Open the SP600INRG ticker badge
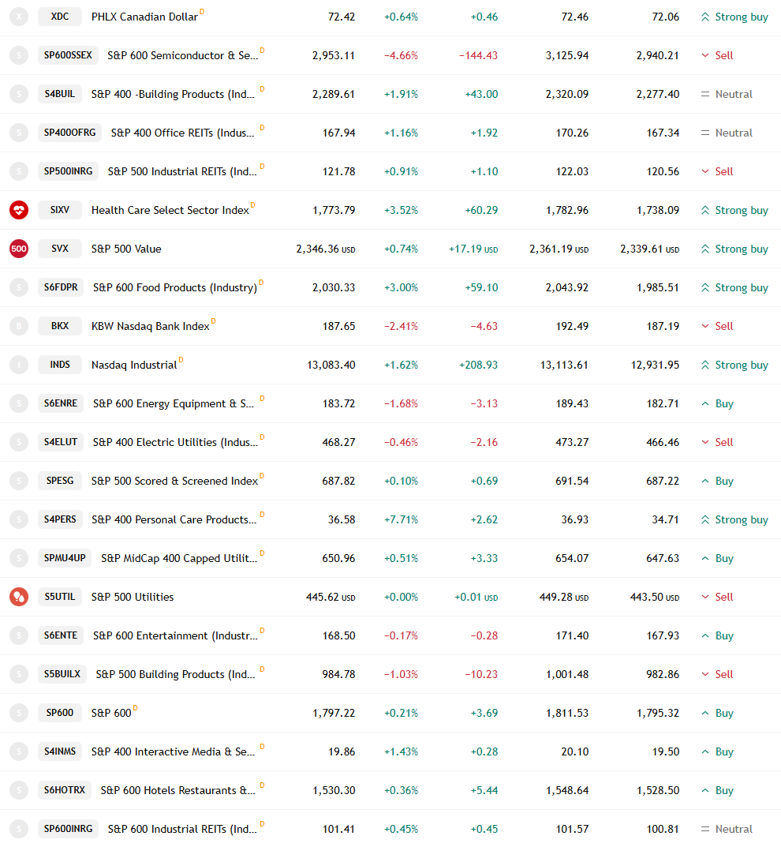 point(68,829)
